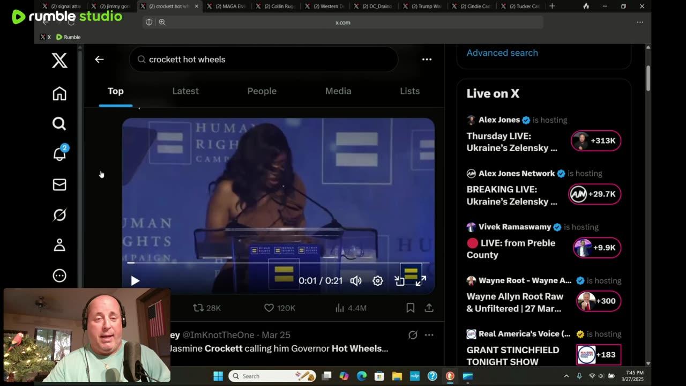The height and width of the screenshot is (386, 686).
Task: Open Advanced search link
Action: click(x=502, y=53)
